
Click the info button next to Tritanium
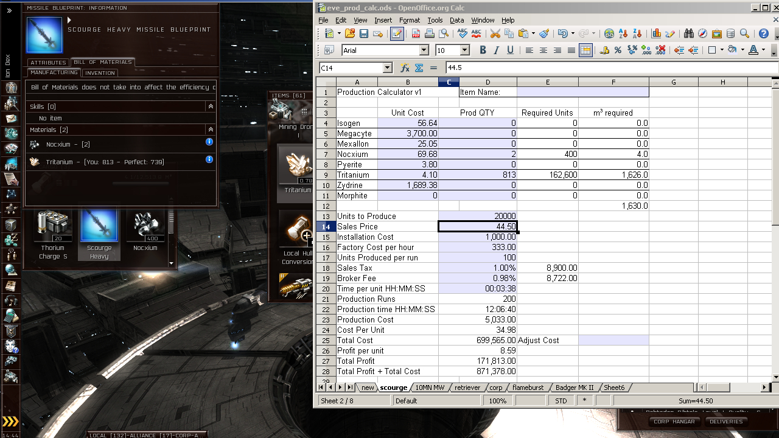[x=209, y=159]
